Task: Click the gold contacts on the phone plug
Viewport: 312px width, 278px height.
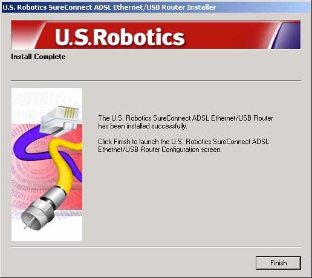Action: click(71, 113)
